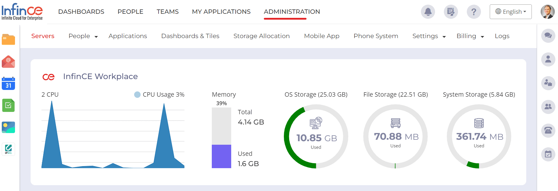
Task: Click the InfinCE Workplace server logo
Action: tap(49, 77)
